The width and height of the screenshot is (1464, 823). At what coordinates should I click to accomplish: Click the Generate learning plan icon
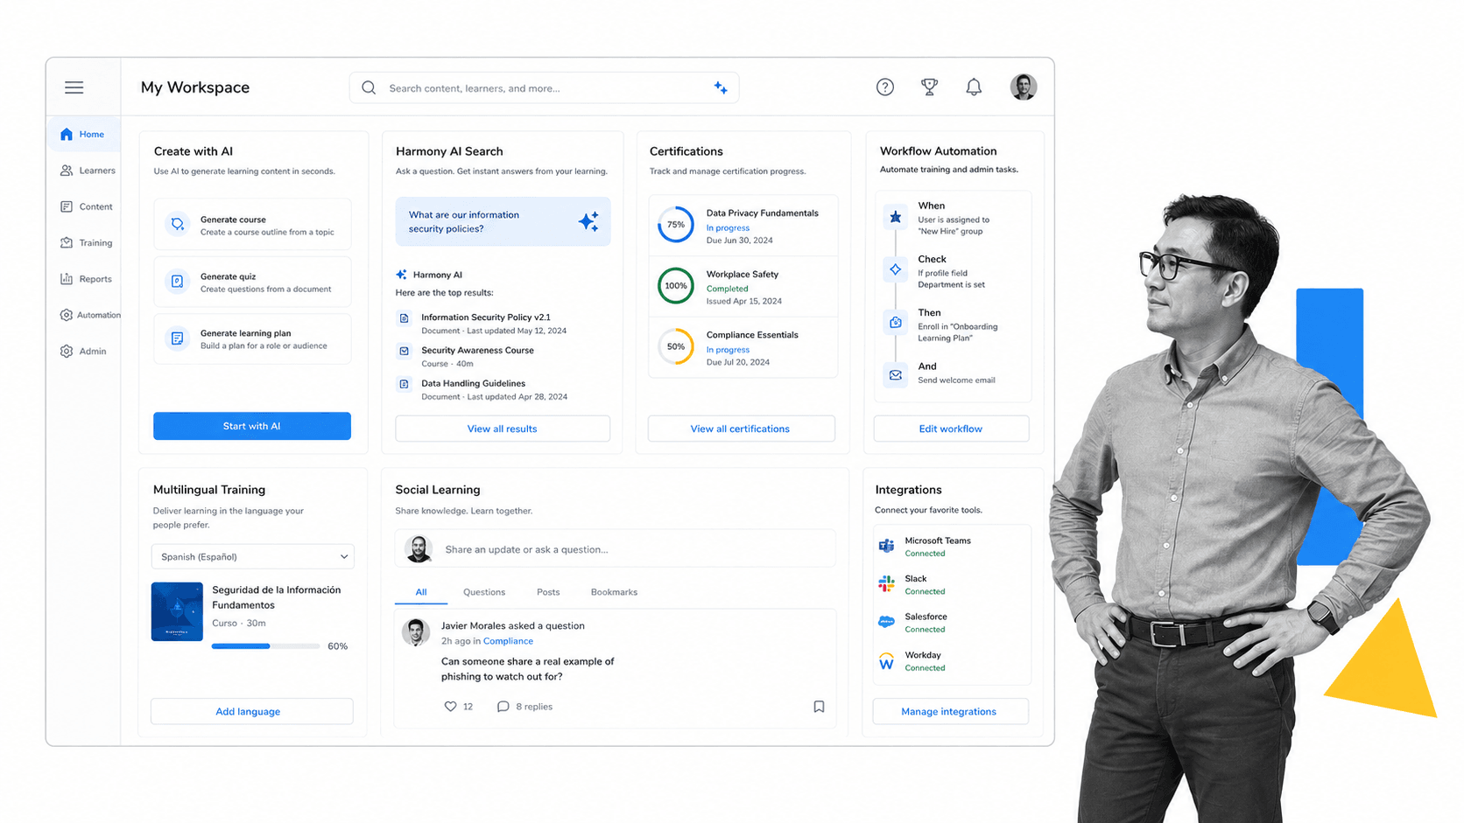tap(178, 338)
